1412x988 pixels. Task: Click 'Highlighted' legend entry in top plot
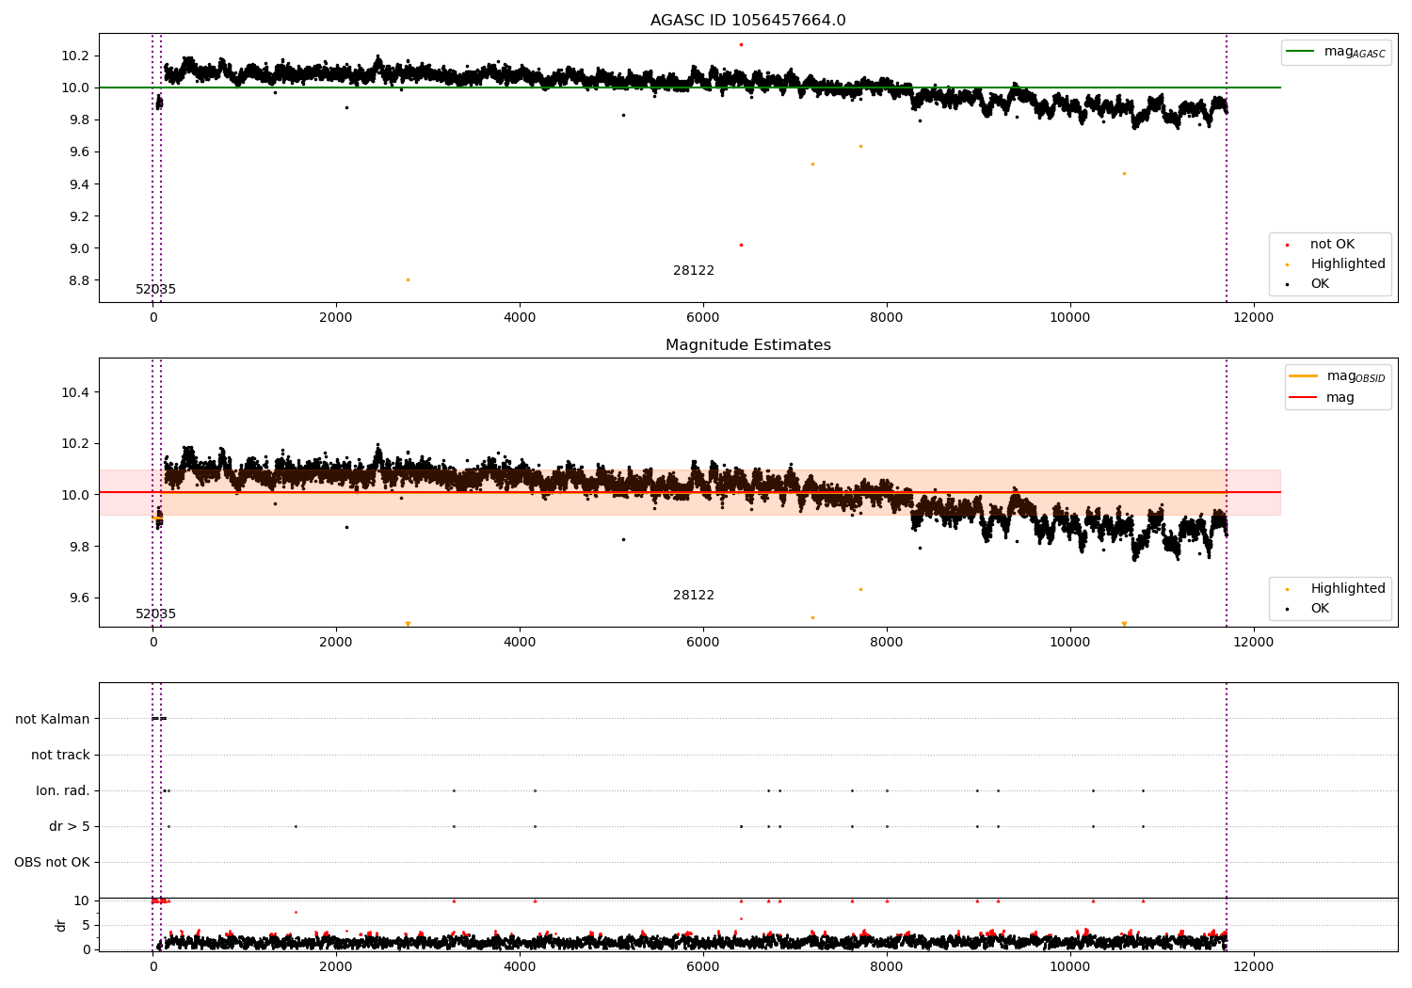click(1337, 264)
